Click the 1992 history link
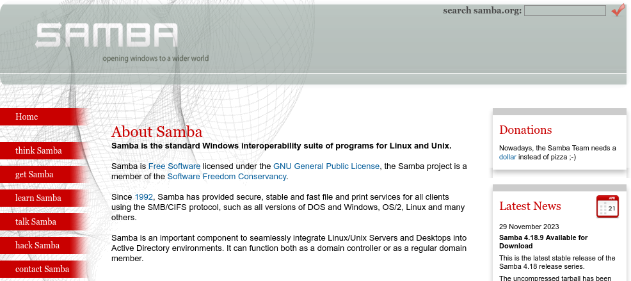This screenshot has width=631, height=281. pyautogui.click(x=143, y=197)
